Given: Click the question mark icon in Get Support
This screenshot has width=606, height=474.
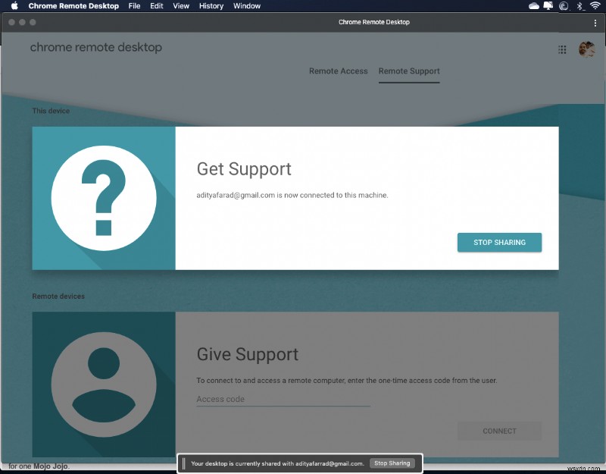Looking at the screenshot, I should (104, 198).
